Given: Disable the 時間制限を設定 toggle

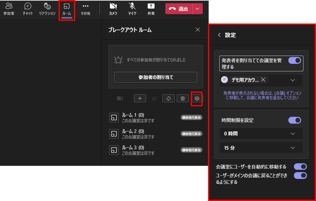Looking at the screenshot, I should click(x=294, y=120).
